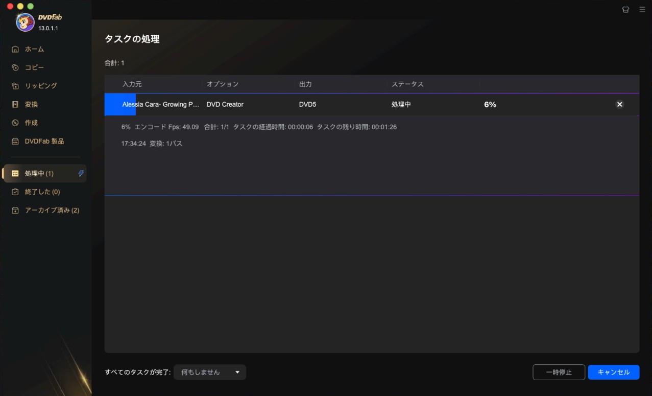652x396 pixels.
Task: Click the green macOS fullscreen button
Action: (31, 6)
